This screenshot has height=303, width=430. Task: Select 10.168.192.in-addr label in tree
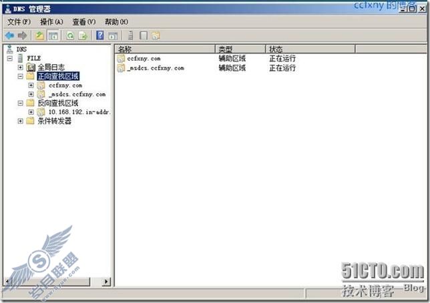click(x=79, y=112)
